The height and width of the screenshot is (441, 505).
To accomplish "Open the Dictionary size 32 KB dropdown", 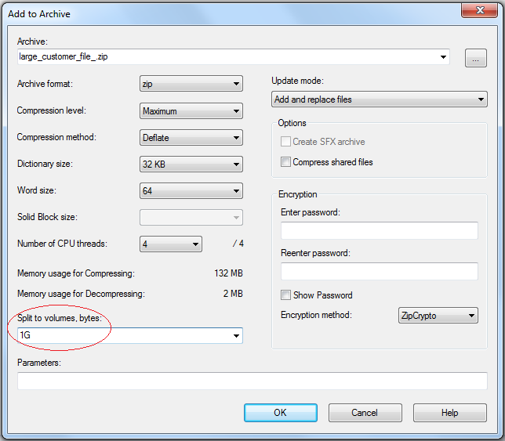I will point(191,164).
